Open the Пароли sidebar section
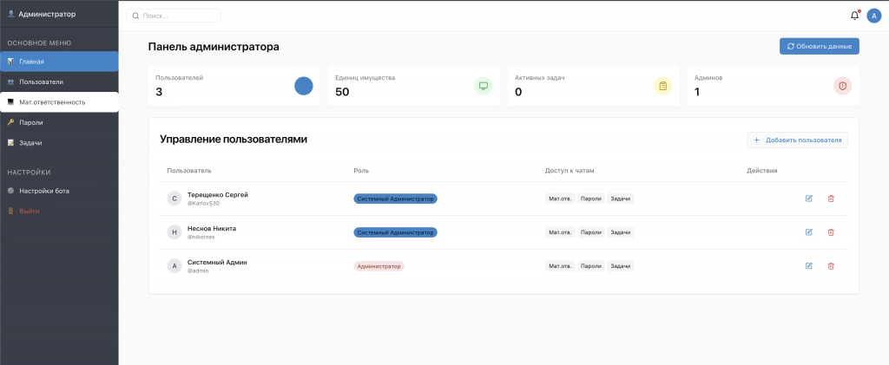 [58, 122]
